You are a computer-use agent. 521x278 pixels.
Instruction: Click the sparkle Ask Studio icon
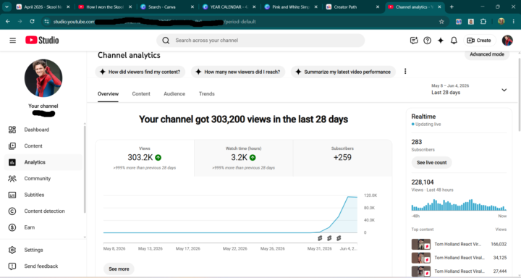coord(441,41)
